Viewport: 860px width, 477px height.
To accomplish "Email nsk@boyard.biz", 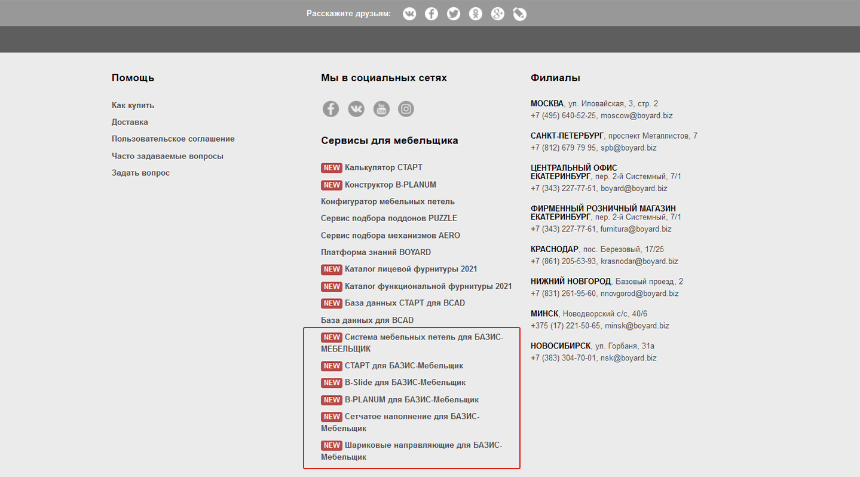I will coord(629,358).
